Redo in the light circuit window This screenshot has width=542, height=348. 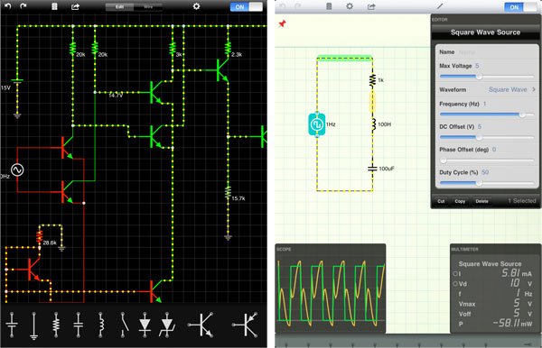[x=297, y=6]
